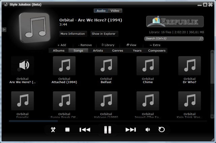Click scrollbar down arrow in song list
The width and height of the screenshot is (216, 143).
212,117
